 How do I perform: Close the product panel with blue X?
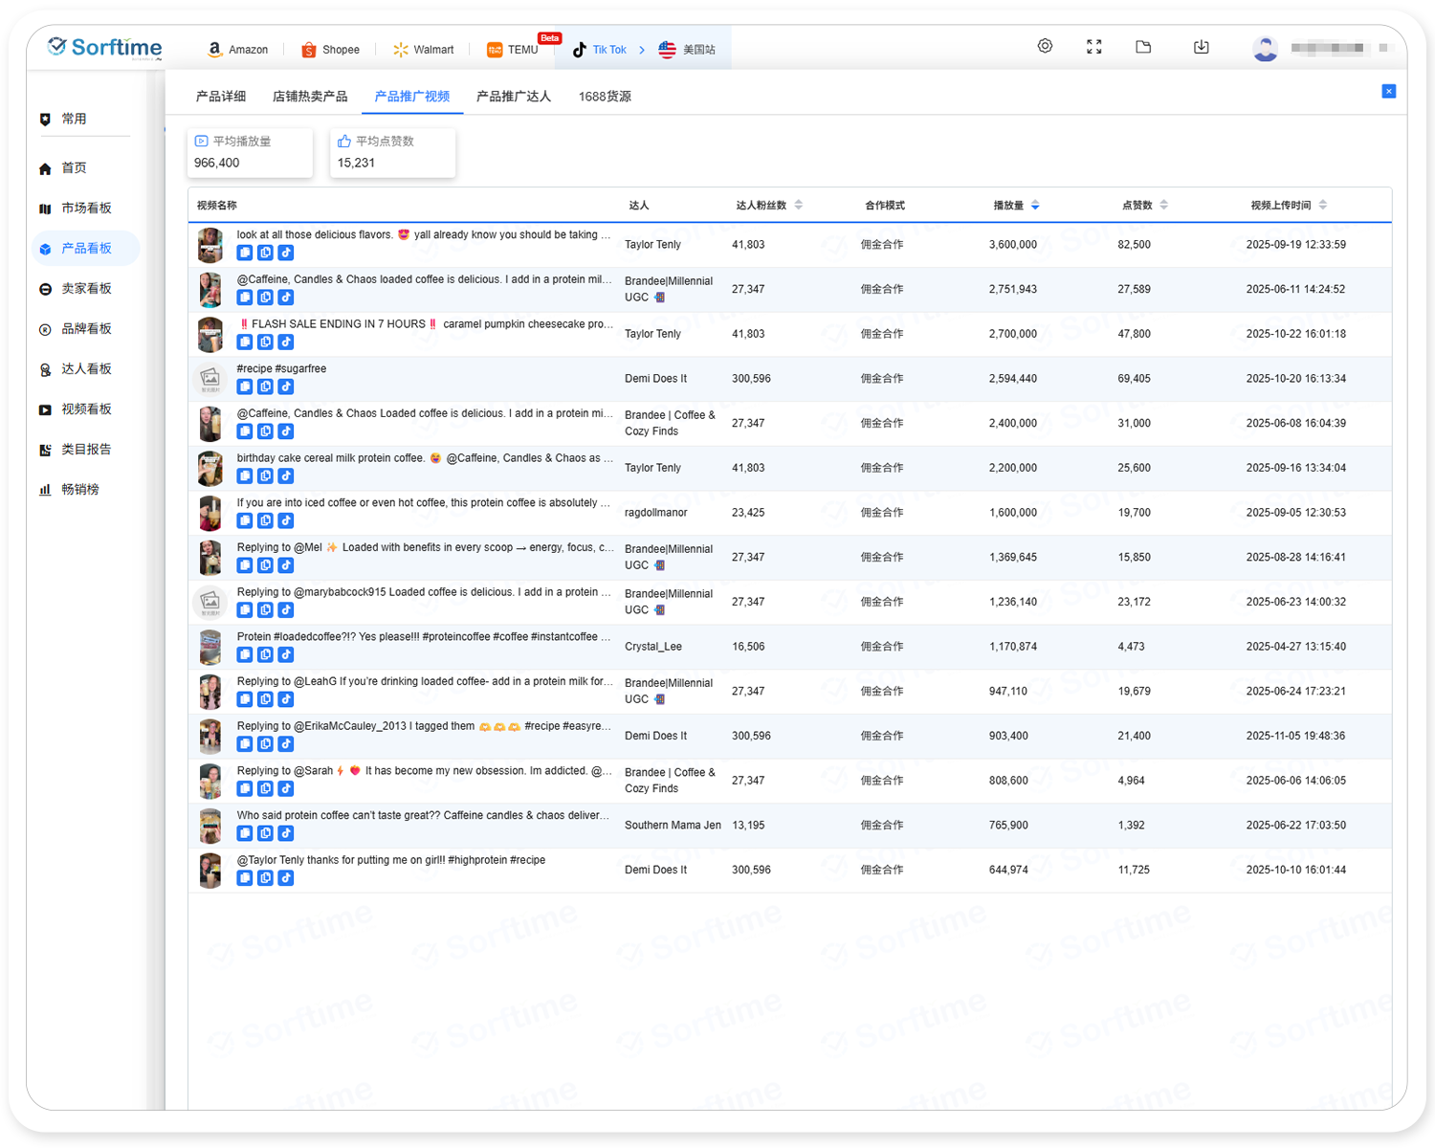[x=1389, y=91]
